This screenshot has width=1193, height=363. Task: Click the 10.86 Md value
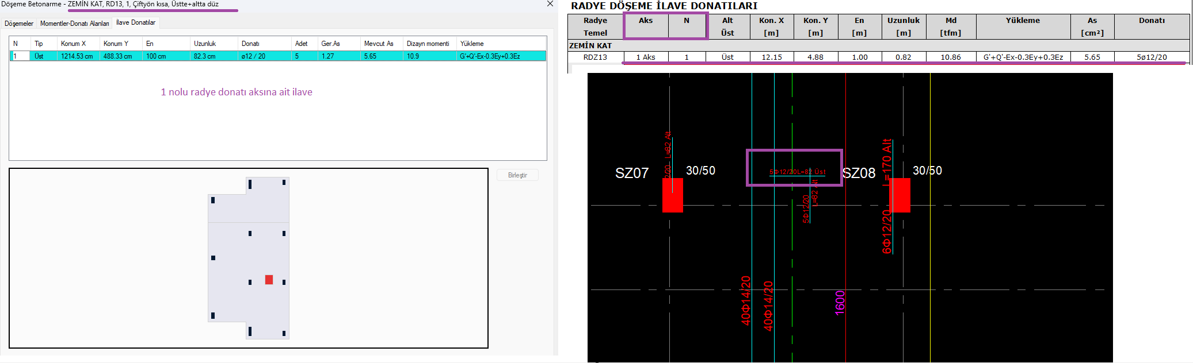951,57
